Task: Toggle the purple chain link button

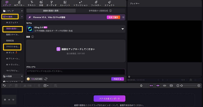Action: coord(151,85)
